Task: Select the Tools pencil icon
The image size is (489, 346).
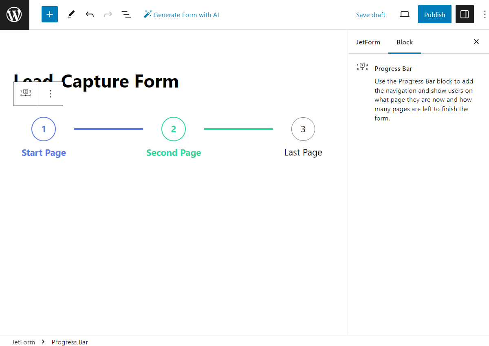Action: point(70,14)
